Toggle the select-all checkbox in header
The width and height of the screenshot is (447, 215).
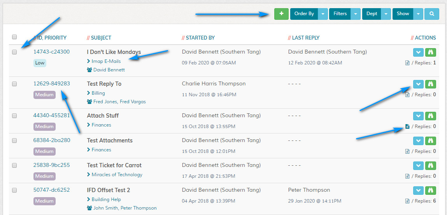pyautogui.click(x=14, y=37)
